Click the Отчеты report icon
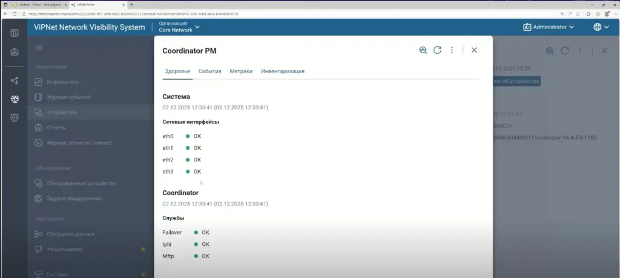The height and width of the screenshot is (278, 620). tap(38, 128)
